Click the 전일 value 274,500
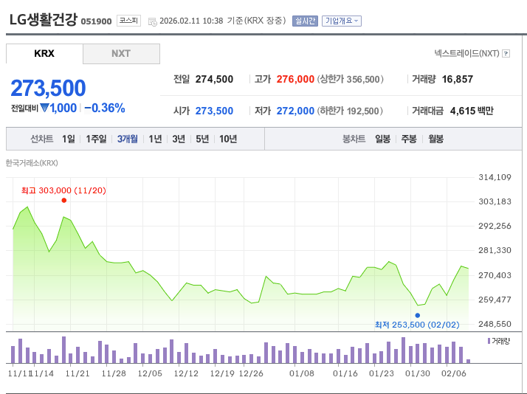Viewport: 527px width, 394px height. click(215, 79)
